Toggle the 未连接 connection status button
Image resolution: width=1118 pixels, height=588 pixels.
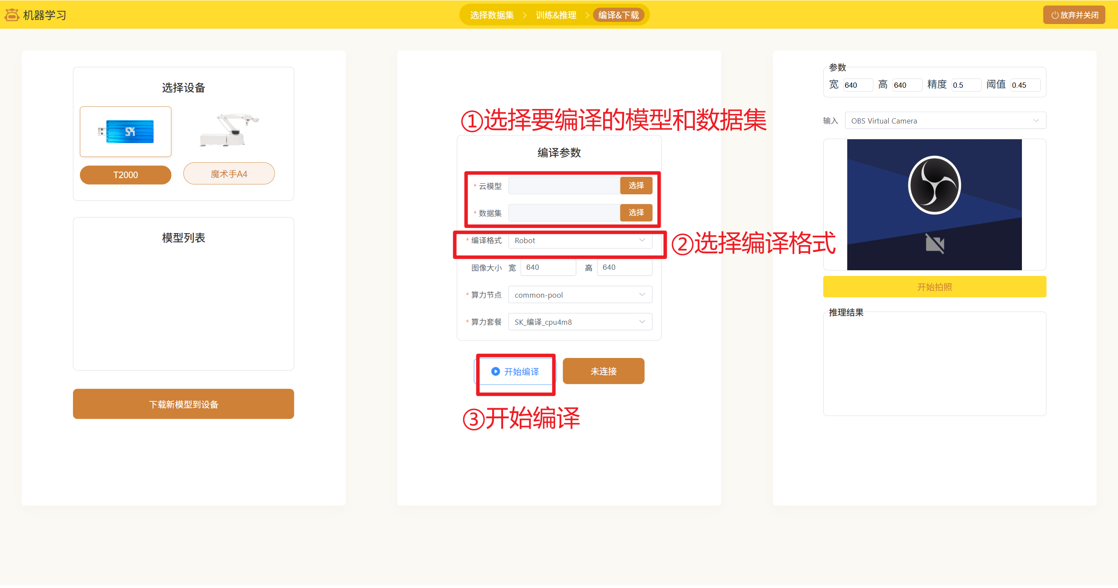603,371
